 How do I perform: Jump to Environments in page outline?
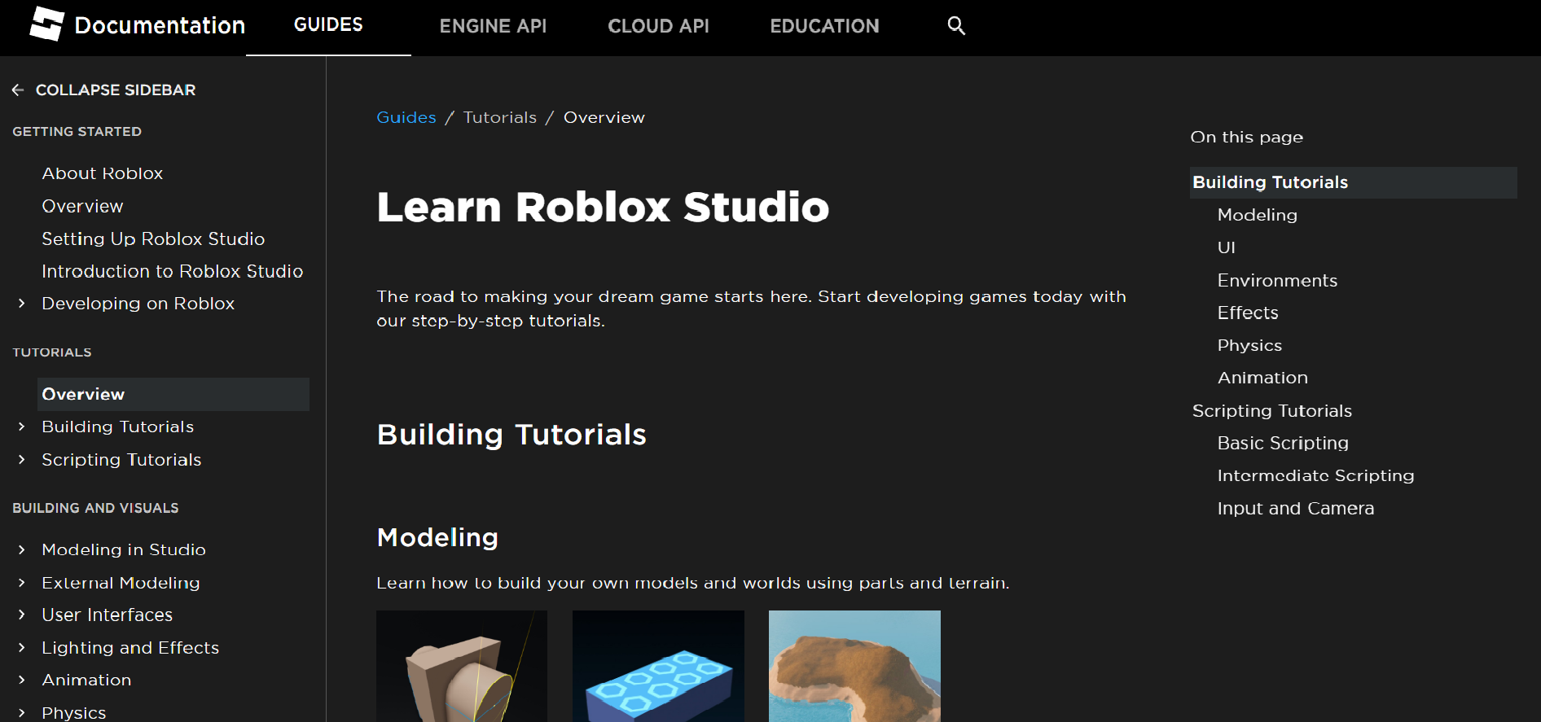tap(1277, 280)
